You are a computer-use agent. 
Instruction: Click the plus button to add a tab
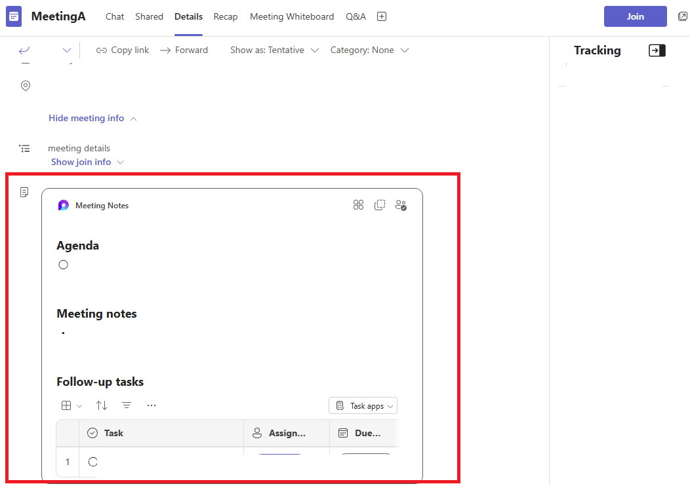click(382, 16)
